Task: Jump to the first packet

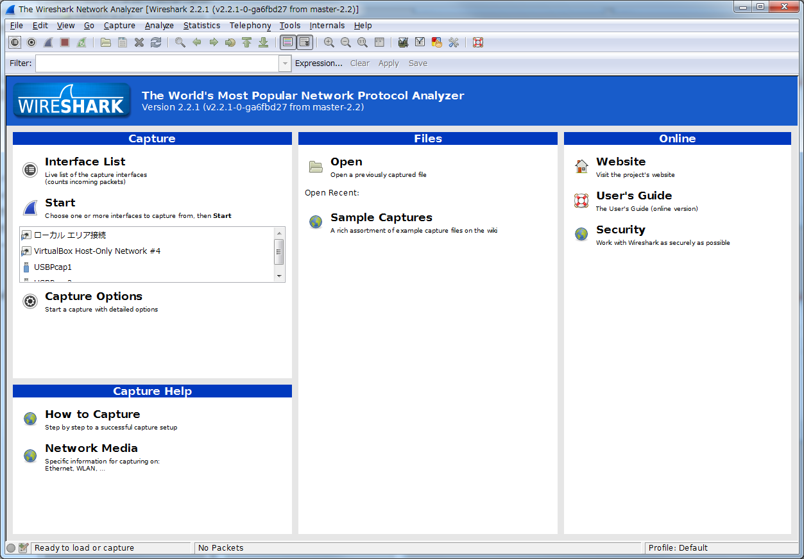Action: pyautogui.click(x=247, y=42)
